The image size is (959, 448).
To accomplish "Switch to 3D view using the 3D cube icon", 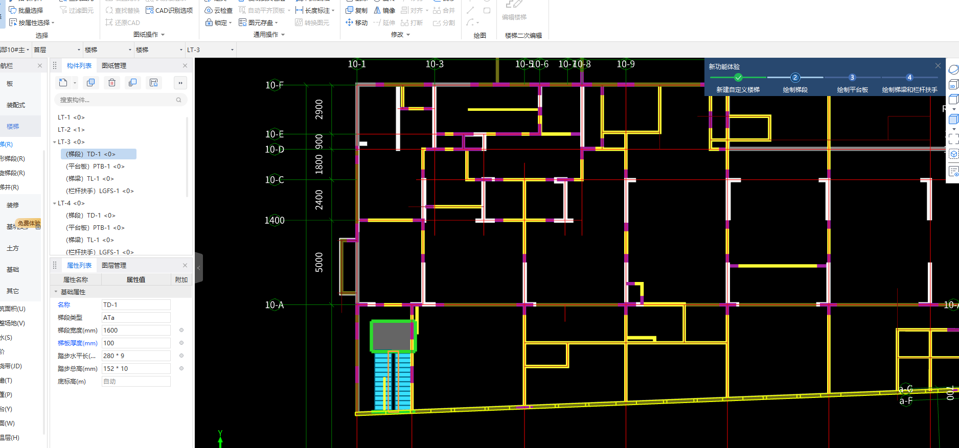I will (953, 84).
